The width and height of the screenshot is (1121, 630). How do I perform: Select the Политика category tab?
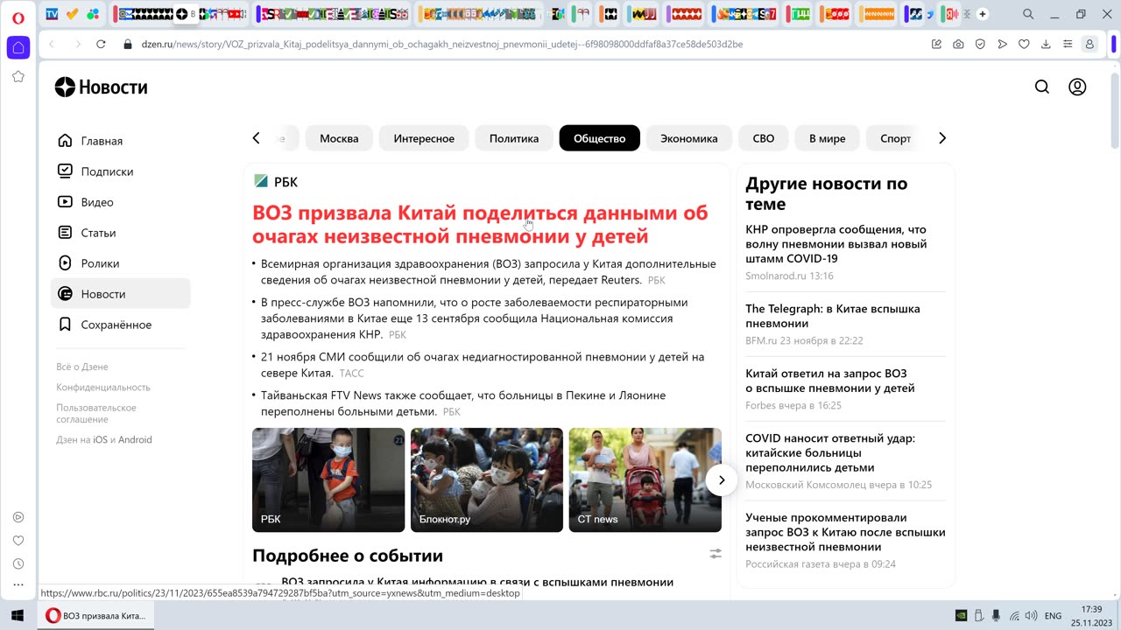click(514, 138)
